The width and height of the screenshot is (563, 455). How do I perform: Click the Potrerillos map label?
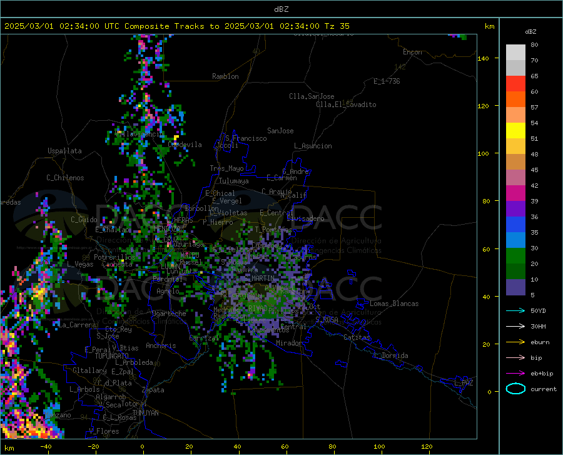(114, 257)
